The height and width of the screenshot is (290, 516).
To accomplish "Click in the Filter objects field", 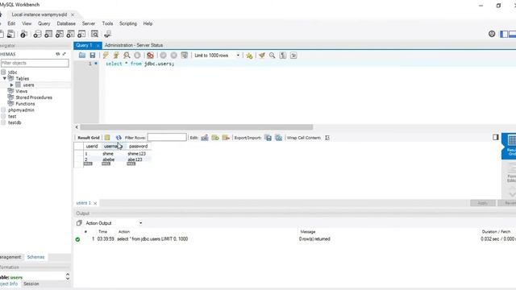I will (x=35, y=63).
